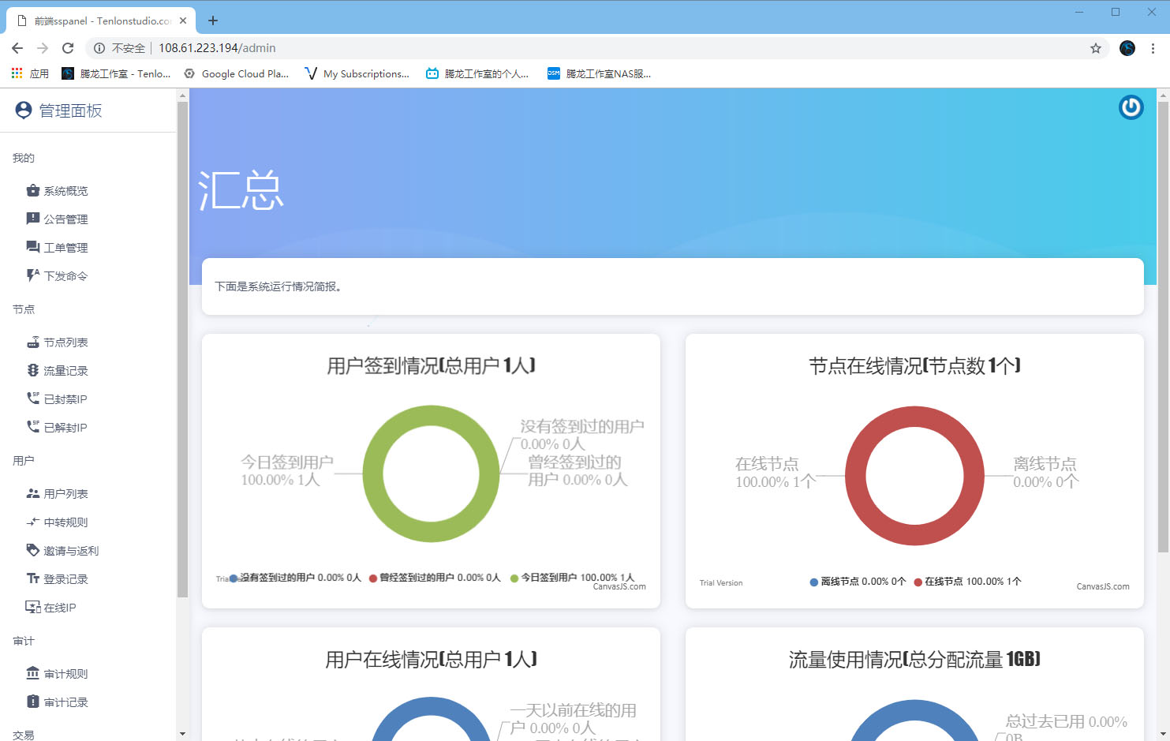
Task: Click 用户在线情况 chart title
Action: point(432,659)
